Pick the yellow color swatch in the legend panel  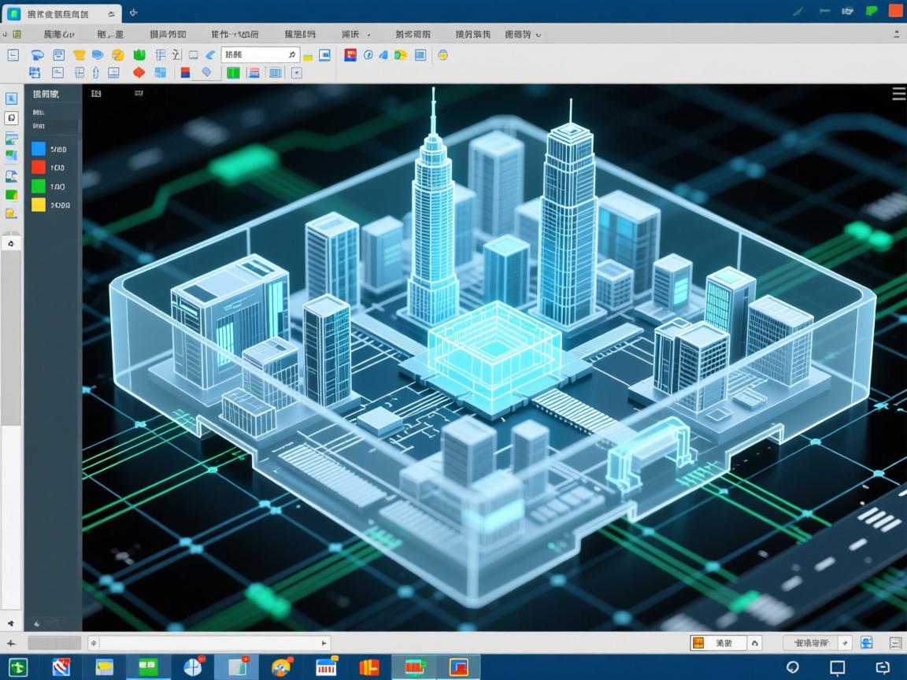[38, 205]
